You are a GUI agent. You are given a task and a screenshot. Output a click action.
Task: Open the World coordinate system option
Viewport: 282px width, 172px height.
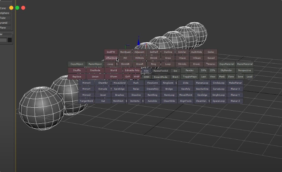(114, 70)
